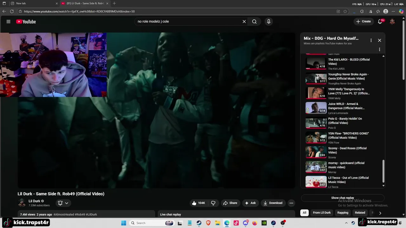Switch to the New tab browser tab
Image resolution: width=406 pixels, height=228 pixels.
click(33, 3)
